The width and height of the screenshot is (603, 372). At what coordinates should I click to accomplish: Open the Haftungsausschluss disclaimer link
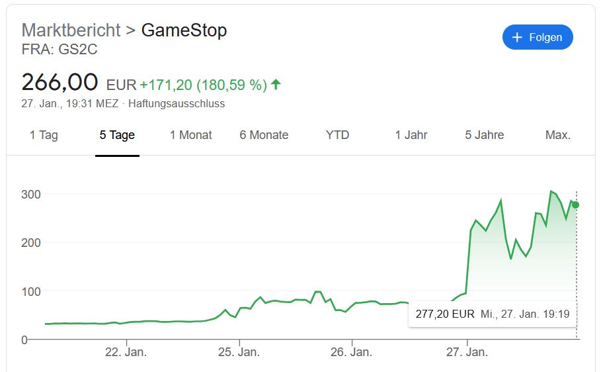tap(177, 104)
